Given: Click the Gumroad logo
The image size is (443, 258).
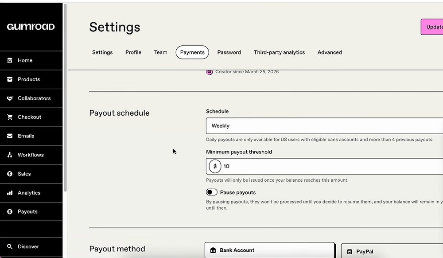Looking at the screenshot, I should pyautogui.click(x=31, y=27).
